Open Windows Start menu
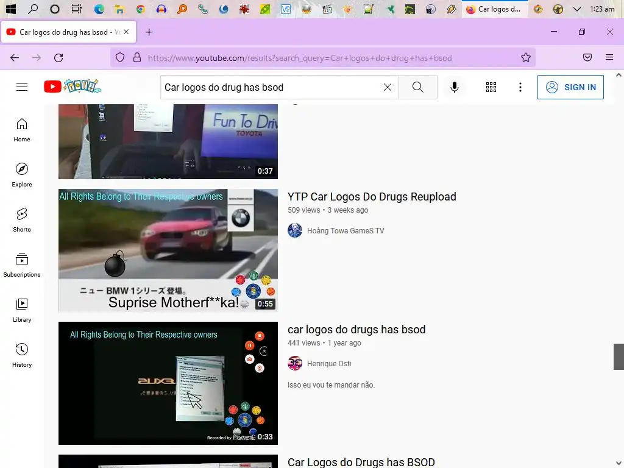624x468 pixels. 11,9
